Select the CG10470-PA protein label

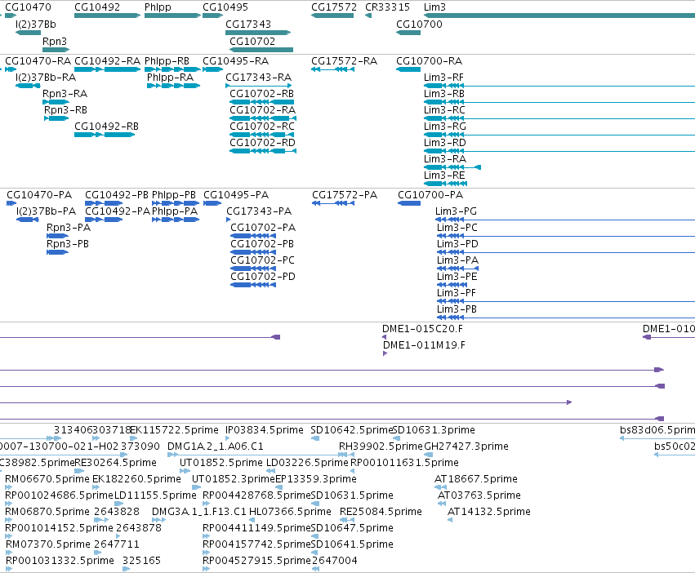[x=39, y=195]
